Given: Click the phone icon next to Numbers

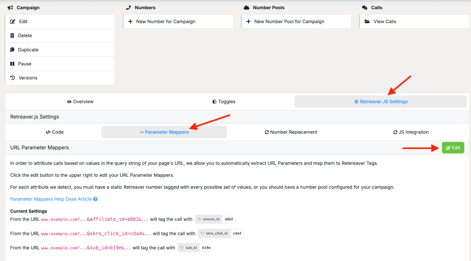Looking at the screenshot, I should (128, 8).
